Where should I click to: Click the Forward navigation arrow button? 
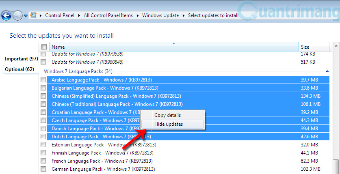[17, 15]
